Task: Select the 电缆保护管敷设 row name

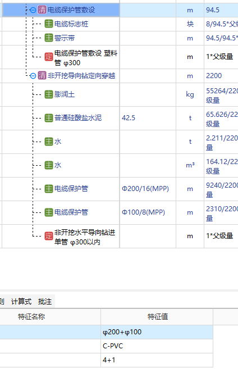Action: (x=71, y=10)
